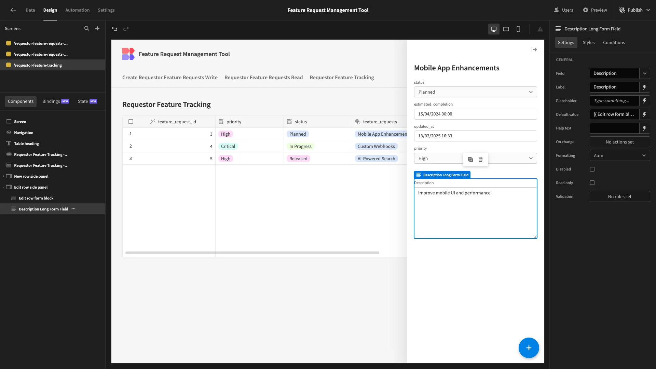Duplicate the selected component icon
This screenshot has height=369, width=656.
(470, 160)
